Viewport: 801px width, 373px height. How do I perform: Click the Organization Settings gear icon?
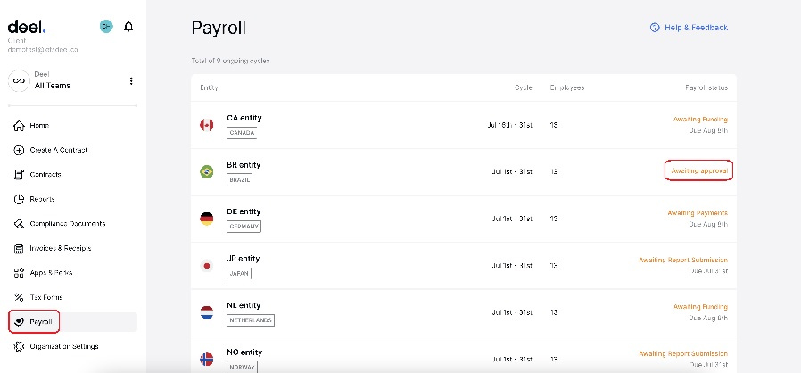(19, 346)
